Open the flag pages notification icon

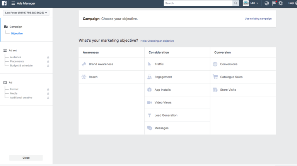coord(274,3)
